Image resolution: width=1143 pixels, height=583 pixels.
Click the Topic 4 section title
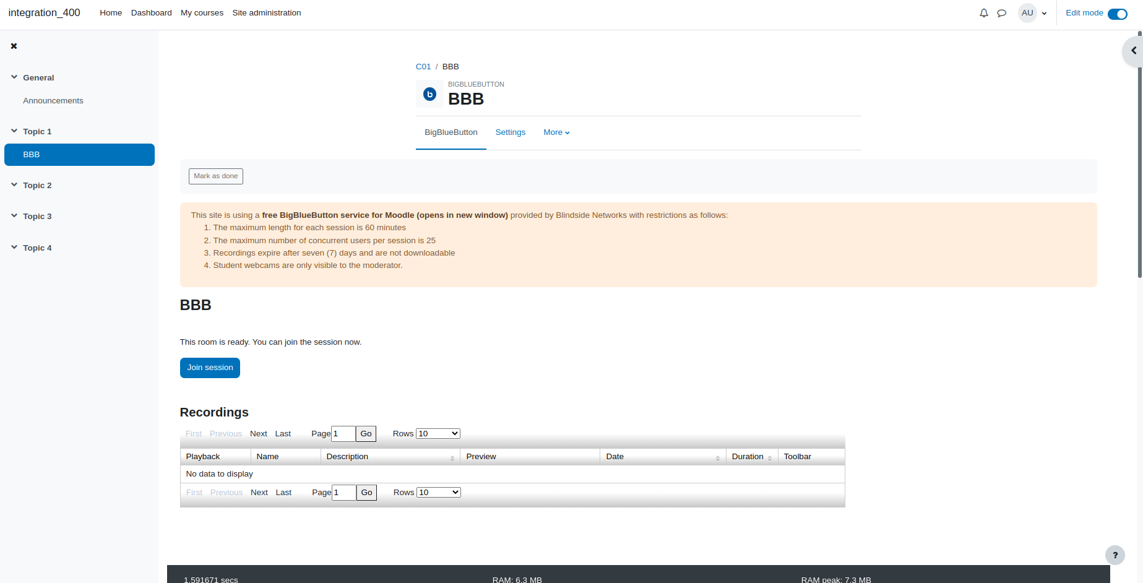(x=37, y=248)
